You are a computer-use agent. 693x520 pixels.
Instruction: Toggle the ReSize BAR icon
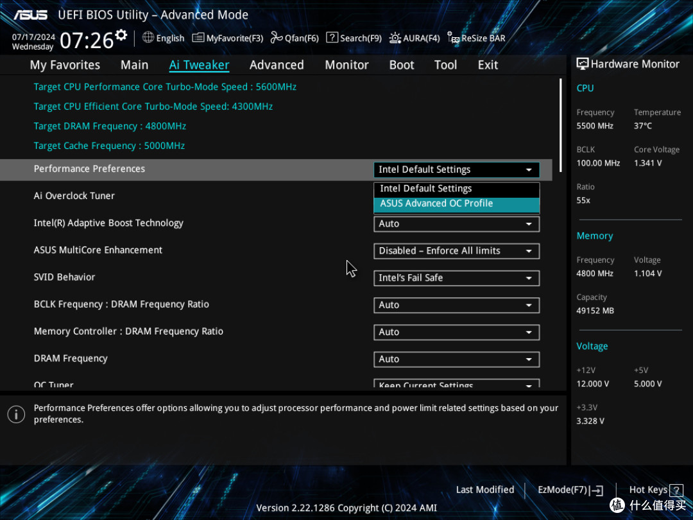pos(453,38)
